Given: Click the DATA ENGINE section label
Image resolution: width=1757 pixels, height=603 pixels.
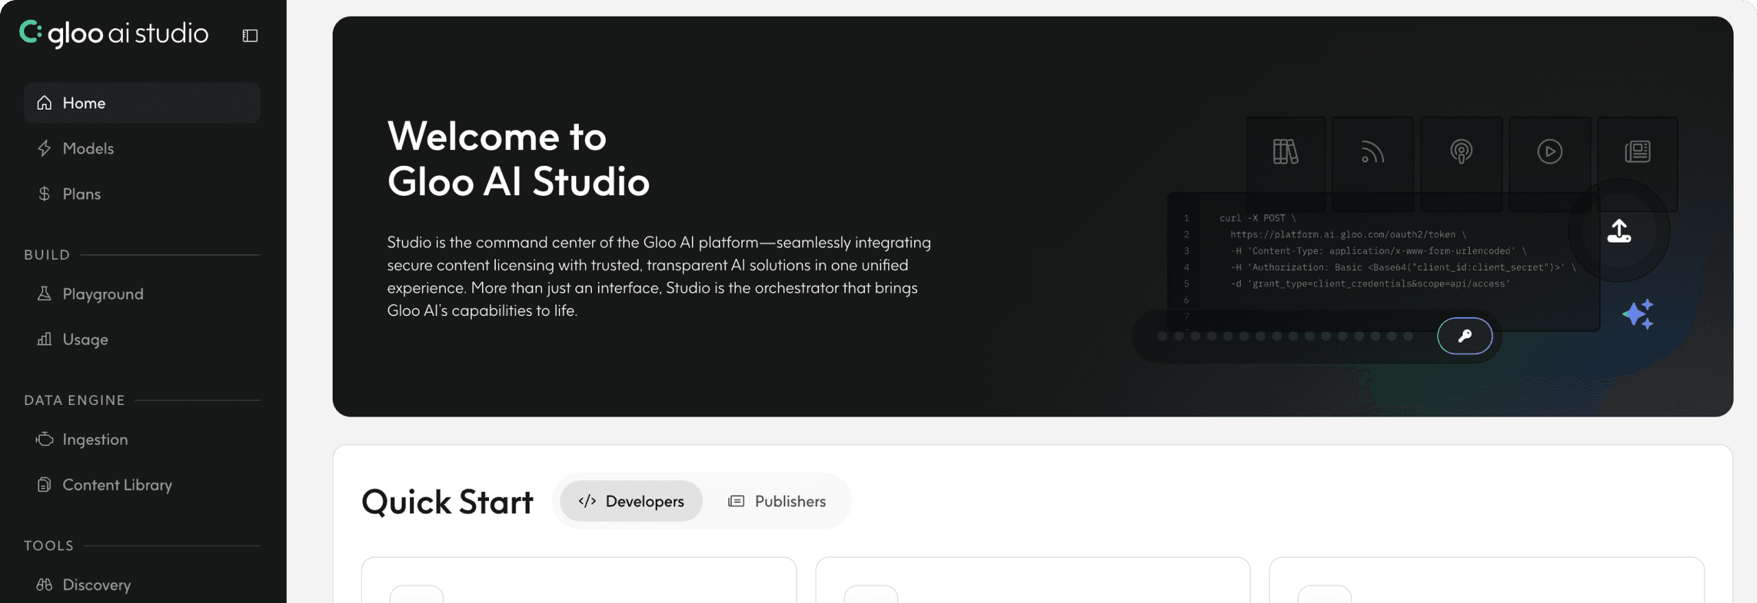Looking at the screenshot, I should 74,400.
